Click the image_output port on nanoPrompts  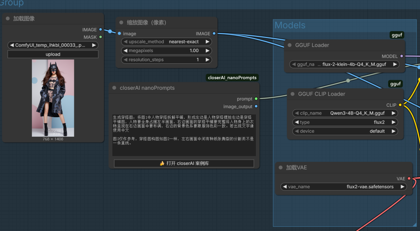256,106
